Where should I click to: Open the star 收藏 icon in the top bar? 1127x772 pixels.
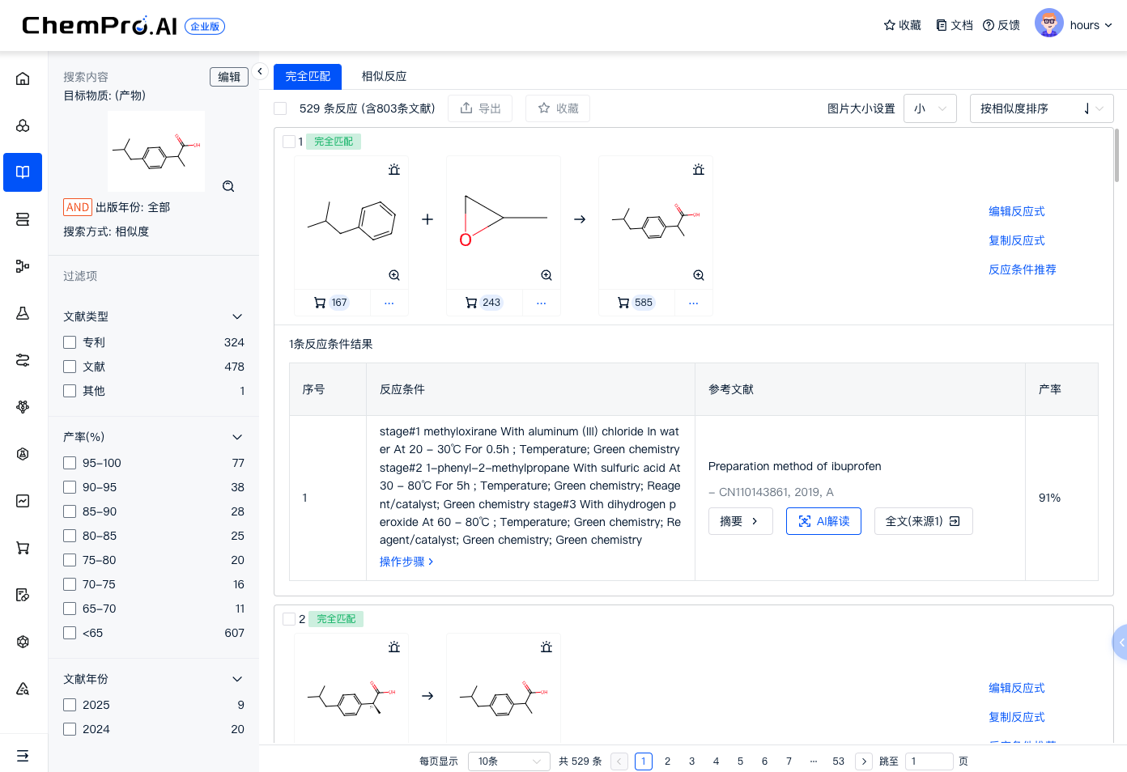[901, 25]
